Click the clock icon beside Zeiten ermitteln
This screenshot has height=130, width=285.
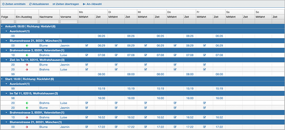click(x=3, y=4)
